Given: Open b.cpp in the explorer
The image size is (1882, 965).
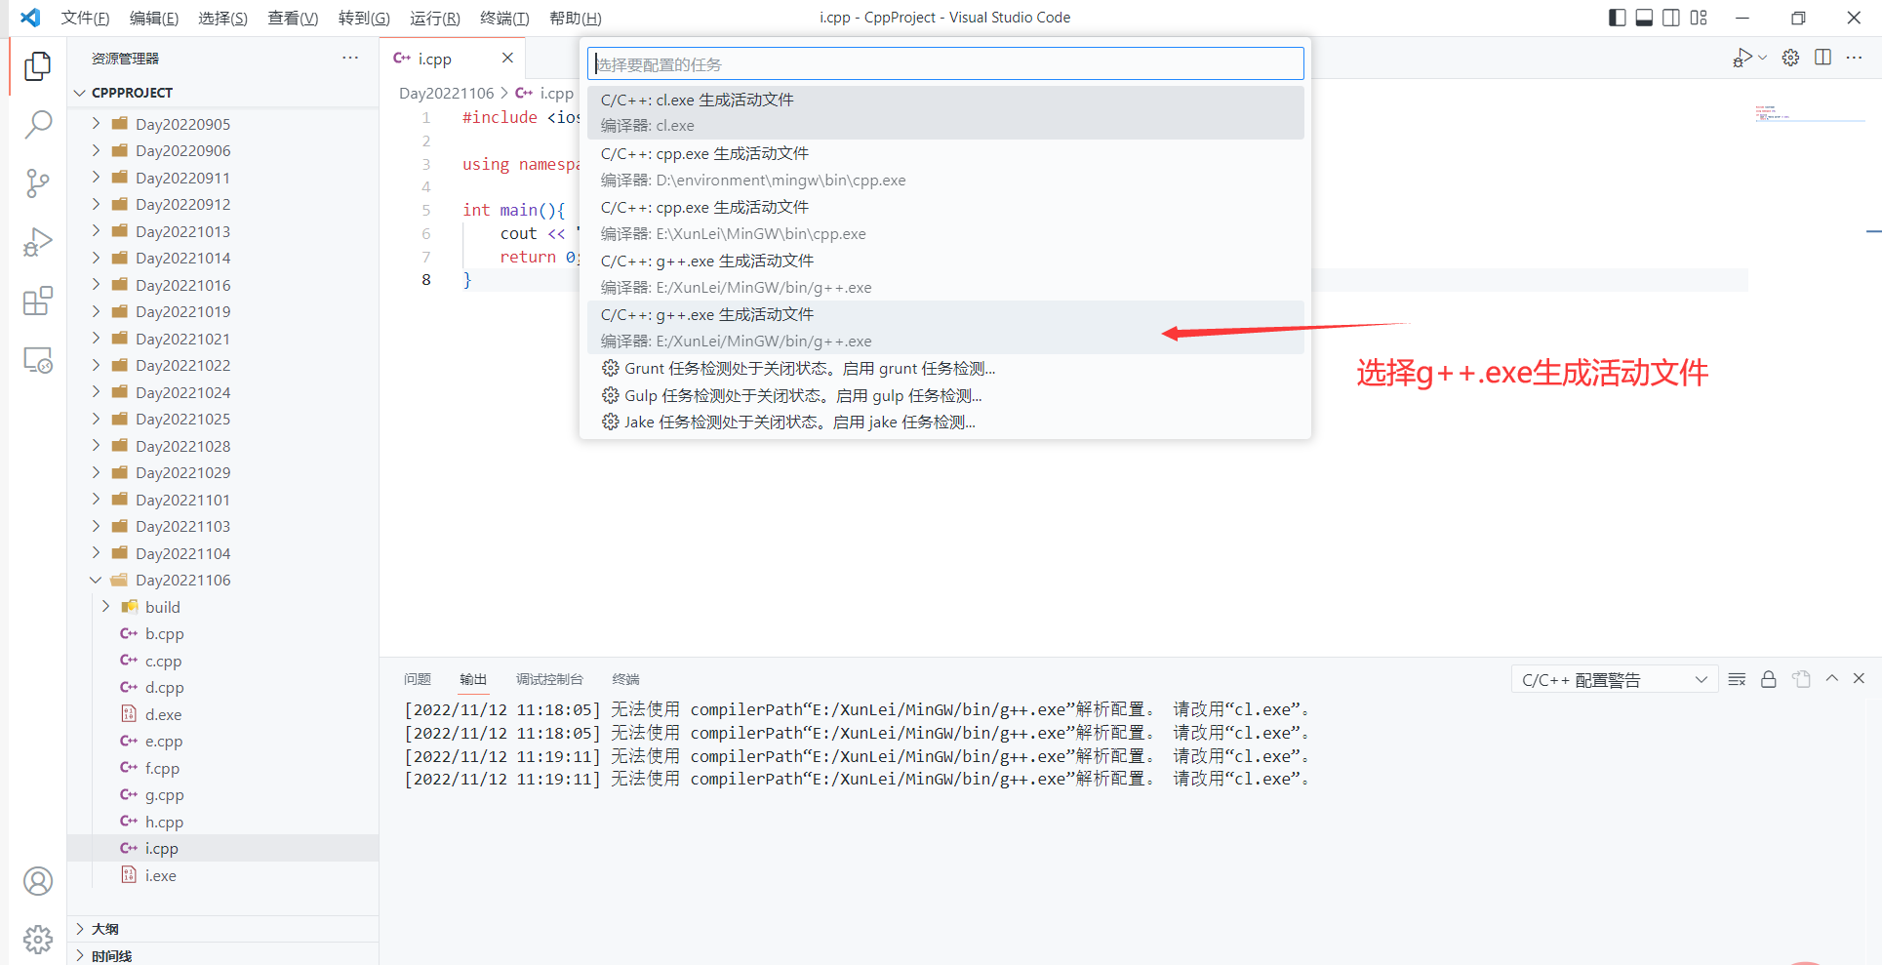Looking at the screenshot, I should [x=222, y=633].
